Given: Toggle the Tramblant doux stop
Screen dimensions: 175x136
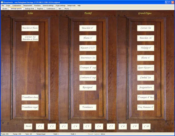Looking at the screenshot, I should (30, 97).
